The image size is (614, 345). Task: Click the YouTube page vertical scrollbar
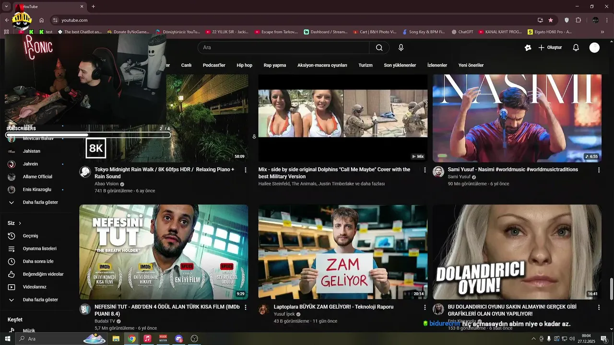(611, 289)
